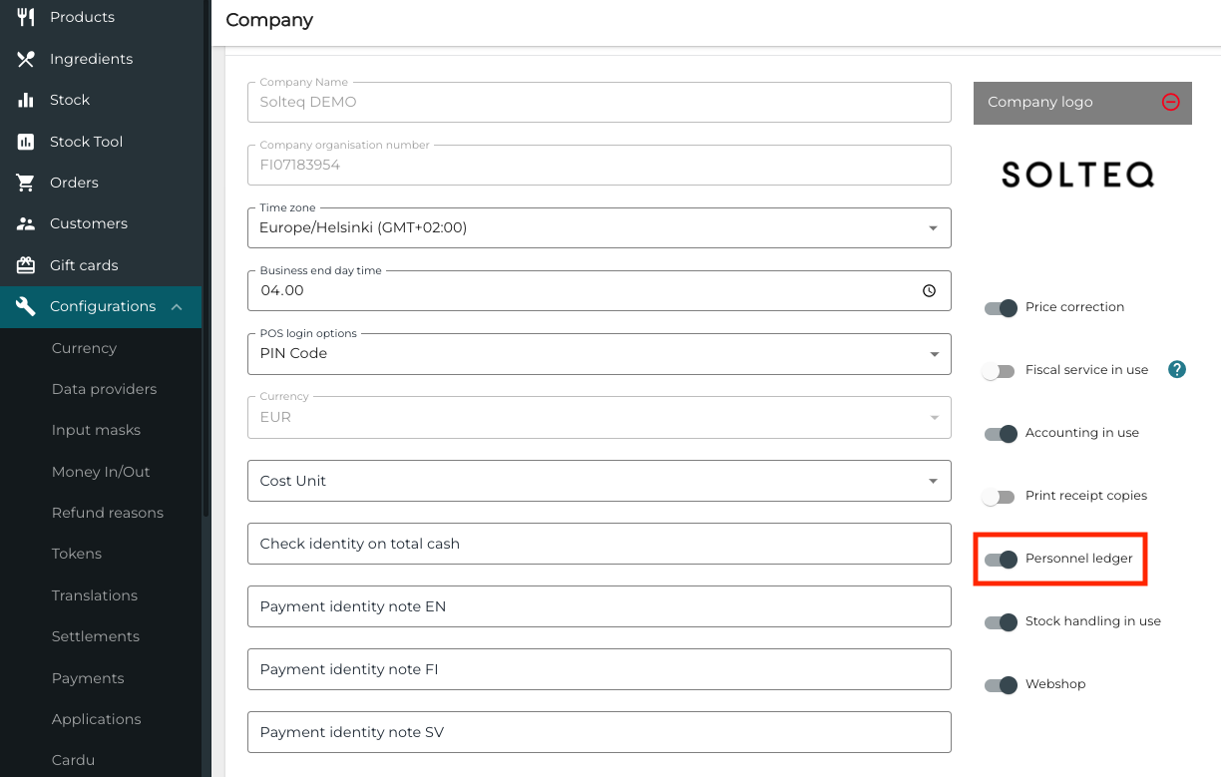Click the Customers people icon
Image resolution: width=1221 pixels, height=777 pixels.
coord(26,223)
